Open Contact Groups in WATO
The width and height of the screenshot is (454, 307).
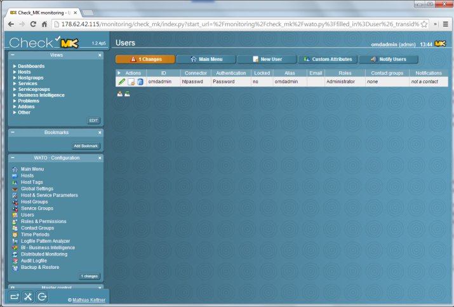click(37, 228)
